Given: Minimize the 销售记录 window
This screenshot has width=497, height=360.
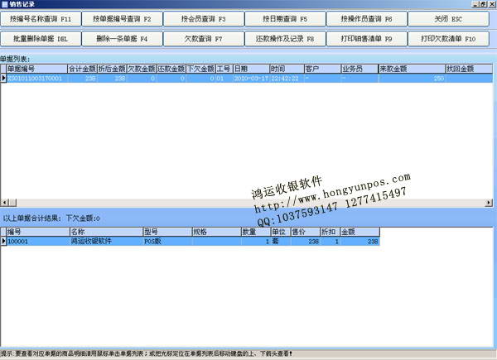Looking at the screenshot, I should tap(475, 4).
